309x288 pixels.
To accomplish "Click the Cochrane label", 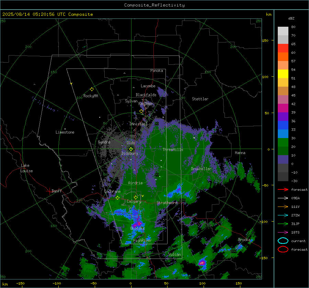I will pyautogui.click(x=112, y=191).
